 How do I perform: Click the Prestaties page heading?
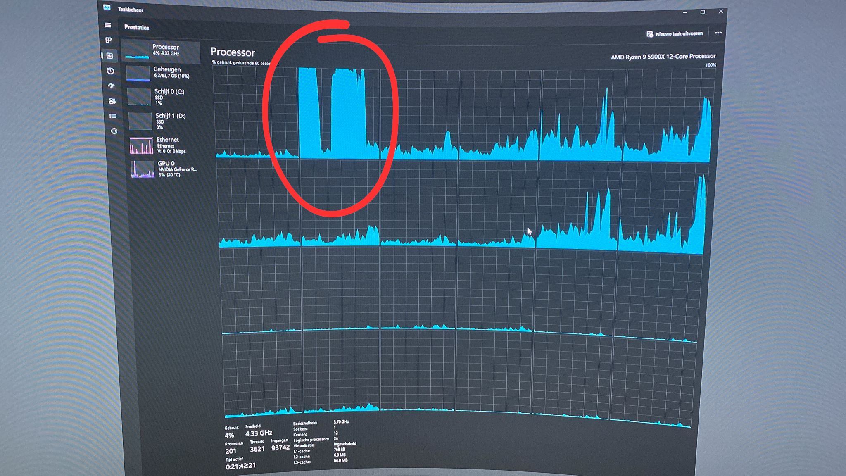coord(137,27)
